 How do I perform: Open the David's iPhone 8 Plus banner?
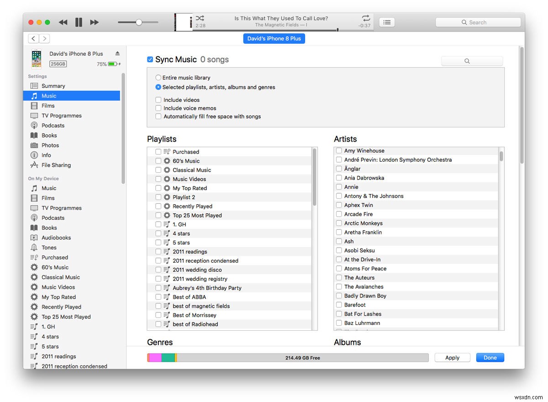click(x=274, y=38)
